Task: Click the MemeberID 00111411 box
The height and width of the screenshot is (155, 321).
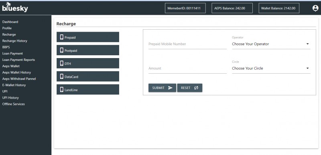Action: tap(185, 8)
